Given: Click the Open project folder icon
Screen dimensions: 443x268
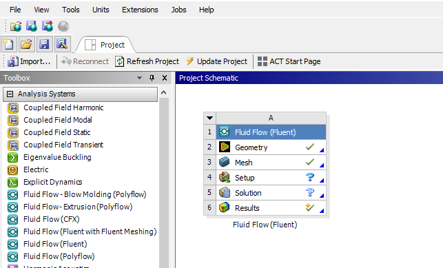Looking at the screenshot, I should tap(27, 44).
